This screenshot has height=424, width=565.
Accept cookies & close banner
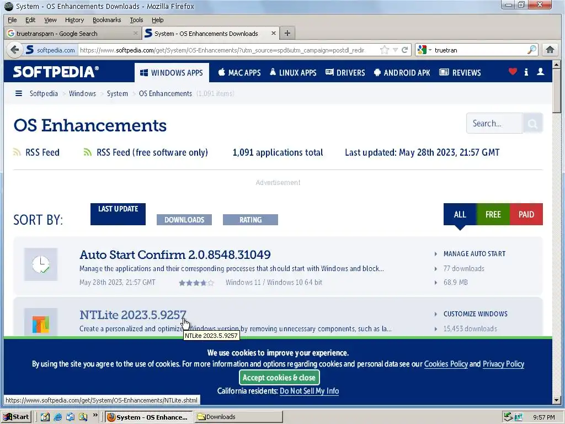coord(279,378)
